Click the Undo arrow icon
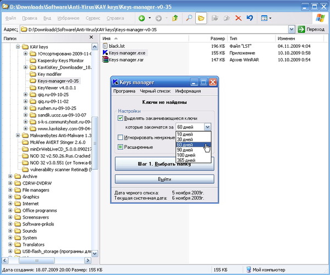This screenshot has height=275, width=330. point(250,18)
